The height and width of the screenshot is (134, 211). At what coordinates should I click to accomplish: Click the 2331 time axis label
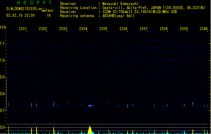pos(23,29)
